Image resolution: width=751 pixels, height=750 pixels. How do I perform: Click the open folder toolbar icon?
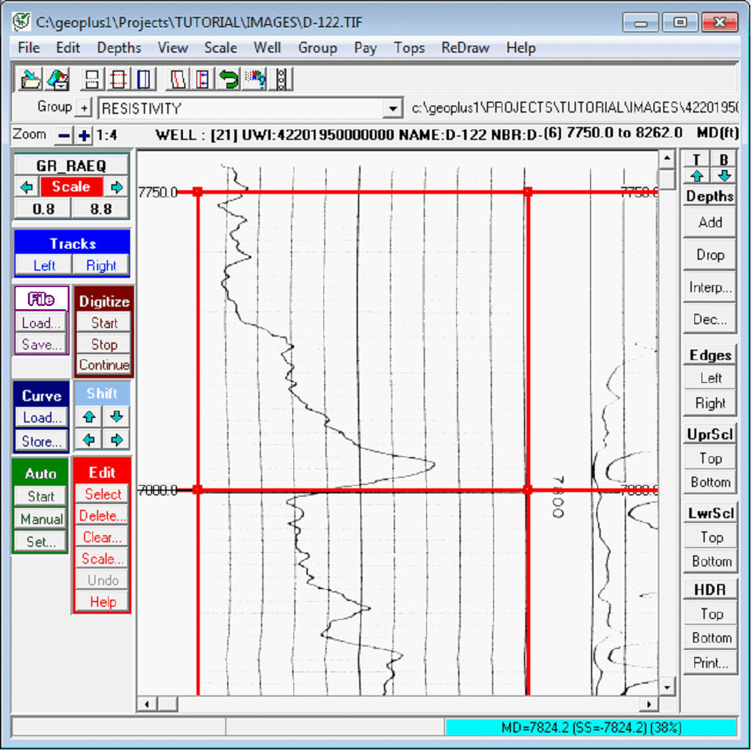(30, 79)
